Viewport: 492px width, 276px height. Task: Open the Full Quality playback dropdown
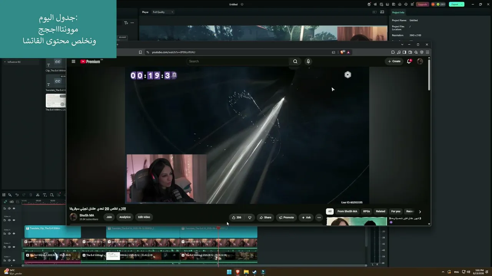point(163,12)
